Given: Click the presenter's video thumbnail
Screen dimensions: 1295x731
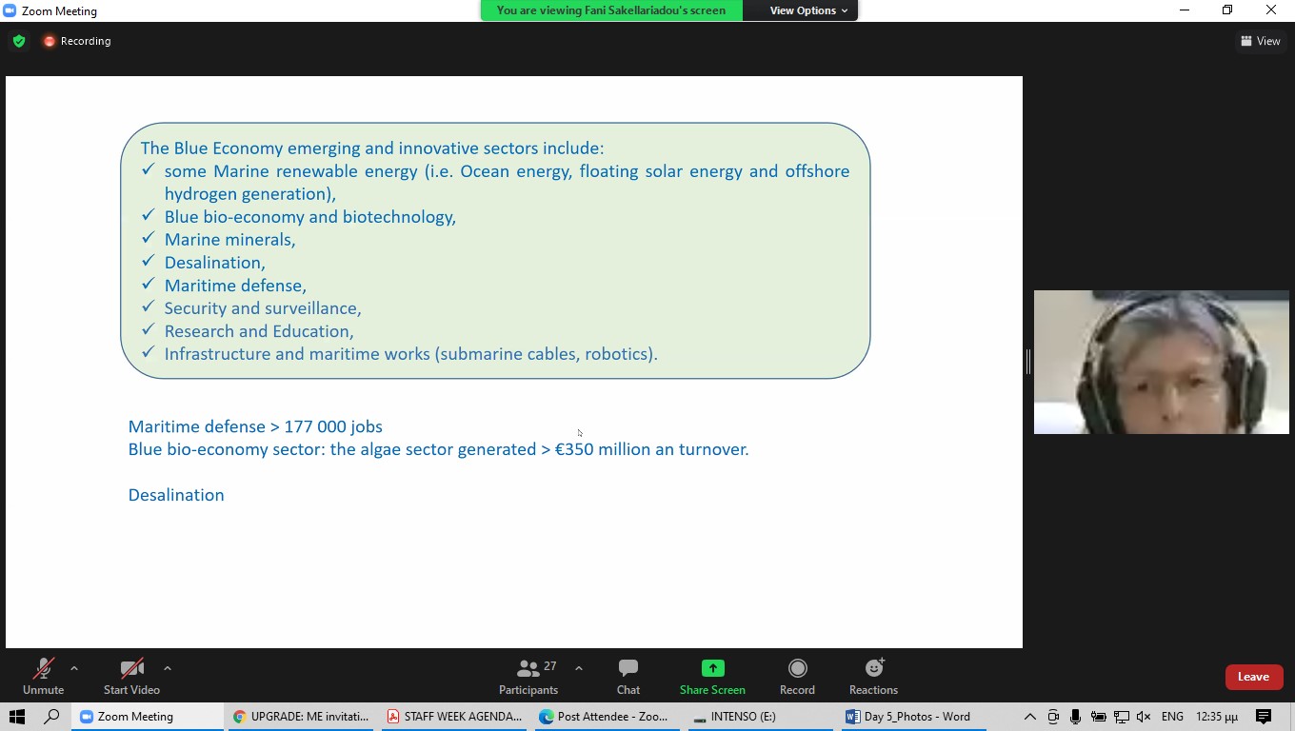Looking at the screenshot, I should 1162,362.
